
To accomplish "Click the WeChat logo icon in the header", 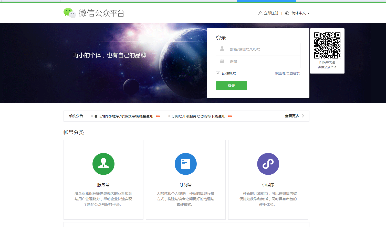I will 70,13.
